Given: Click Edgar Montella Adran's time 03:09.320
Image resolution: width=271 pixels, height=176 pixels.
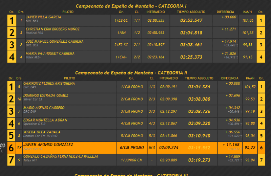Looking at the screenshot, I should point(199,124).
